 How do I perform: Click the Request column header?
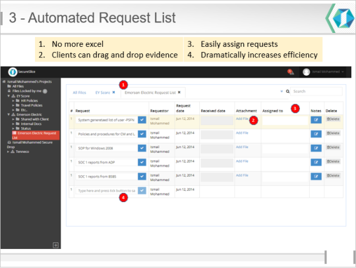[x=82, y=111]
